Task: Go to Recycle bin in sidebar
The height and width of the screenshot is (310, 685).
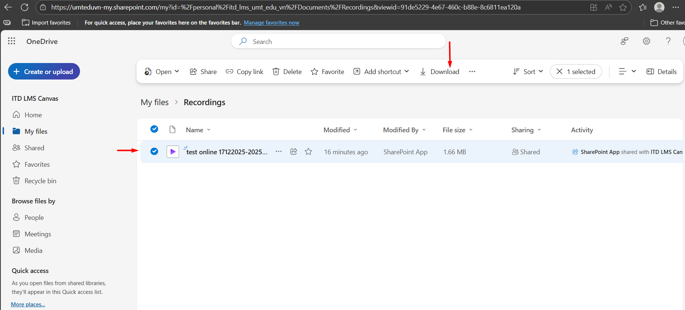Action: tap(40, 181)
